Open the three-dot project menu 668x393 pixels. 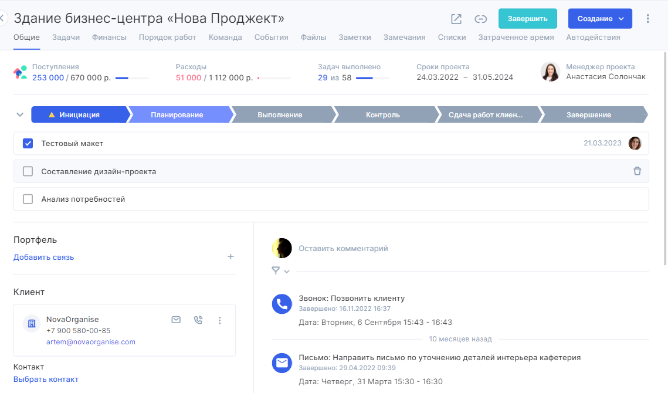pyautogui.click(x=647, y=19)
